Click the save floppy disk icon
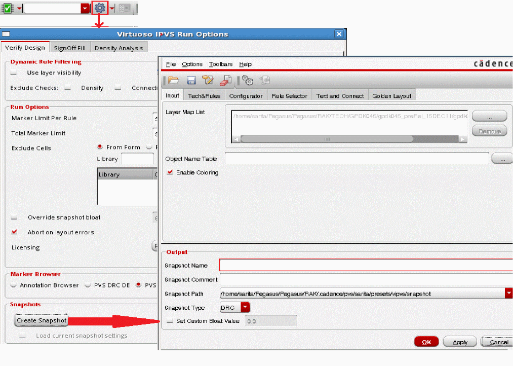513x366 pixels. pyautogui.click(x=191, y=80)
